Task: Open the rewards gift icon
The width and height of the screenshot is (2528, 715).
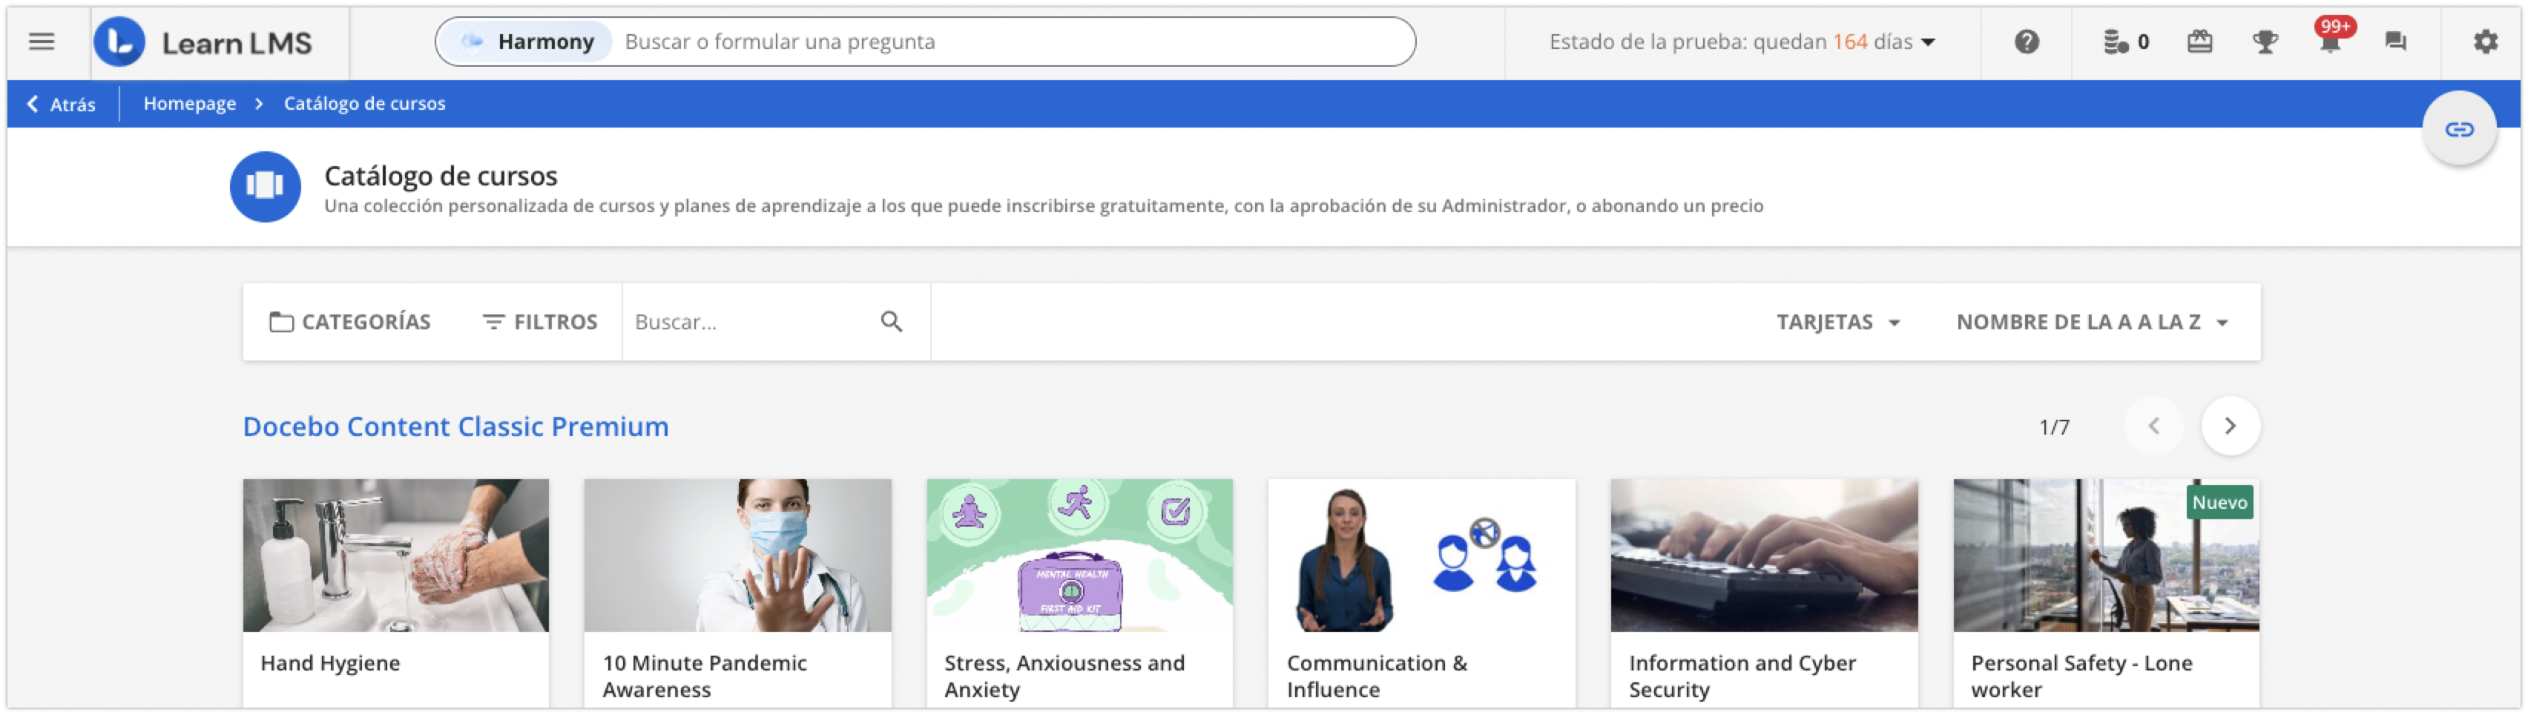Action: tap(2199, 42)
